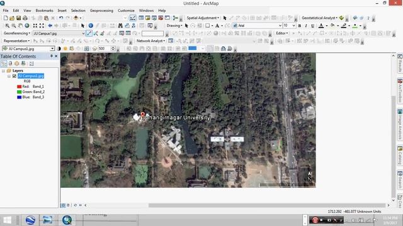Click the Green Band_2 color swatch
The height and width of the screenshot is (226, 403).
(x=19, y=92)
